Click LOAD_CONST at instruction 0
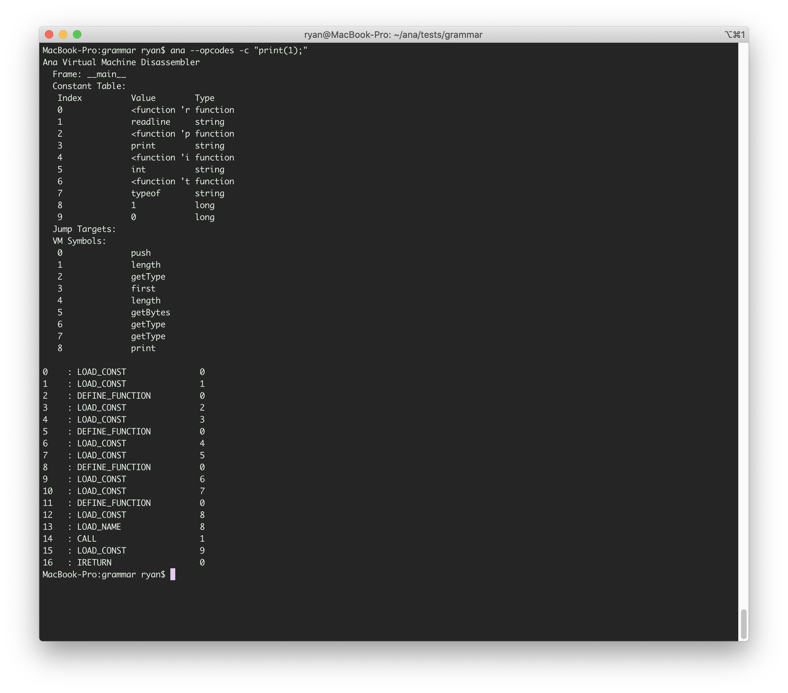Screen dimensions: 788x693 click(102, 372)
